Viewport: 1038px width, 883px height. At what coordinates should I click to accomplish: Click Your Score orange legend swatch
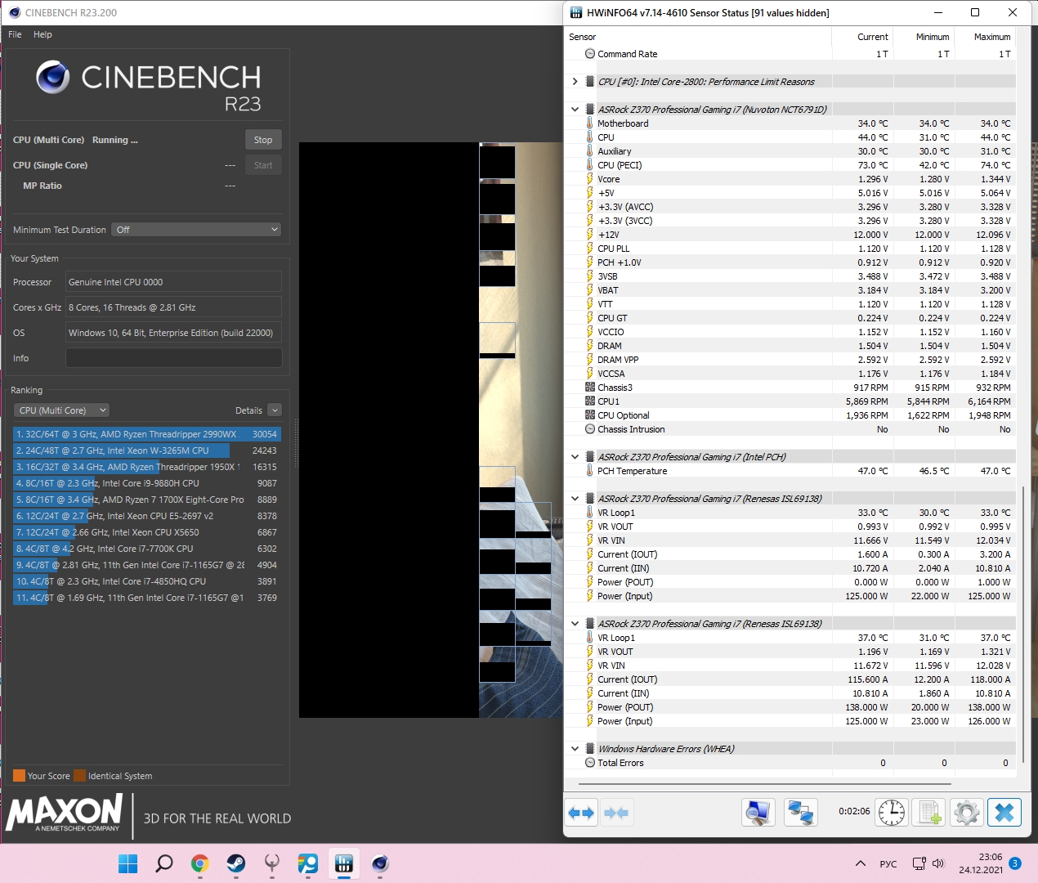coord(19,776)
